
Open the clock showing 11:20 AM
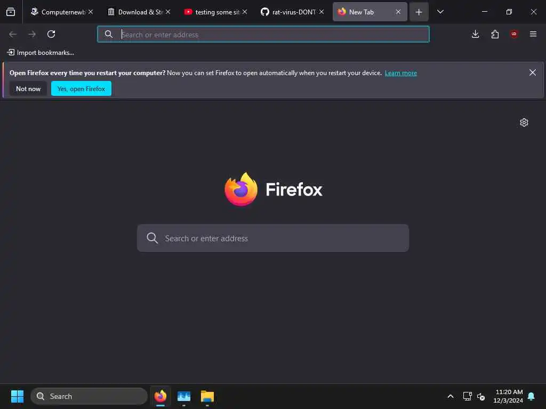coord(508,396)
